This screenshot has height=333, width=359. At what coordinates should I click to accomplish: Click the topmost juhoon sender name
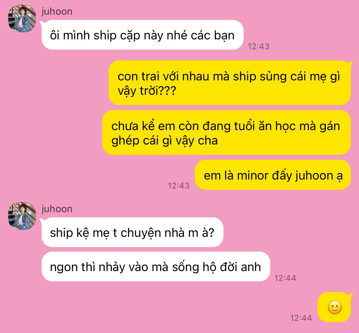tap(57, 12)
